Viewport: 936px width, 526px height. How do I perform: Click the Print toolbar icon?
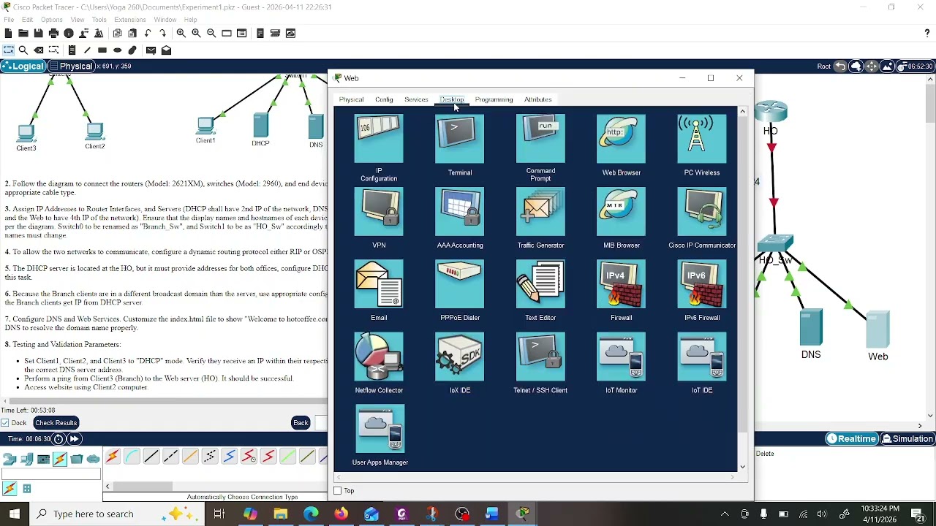(x=53, y=33)
